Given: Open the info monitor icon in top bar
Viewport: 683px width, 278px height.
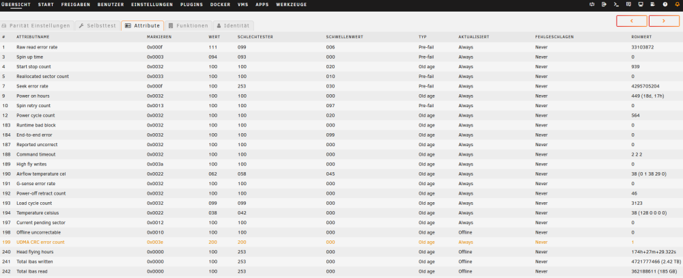Looking at the screenshot, I should pyautogui.click(x=641, y=4).
